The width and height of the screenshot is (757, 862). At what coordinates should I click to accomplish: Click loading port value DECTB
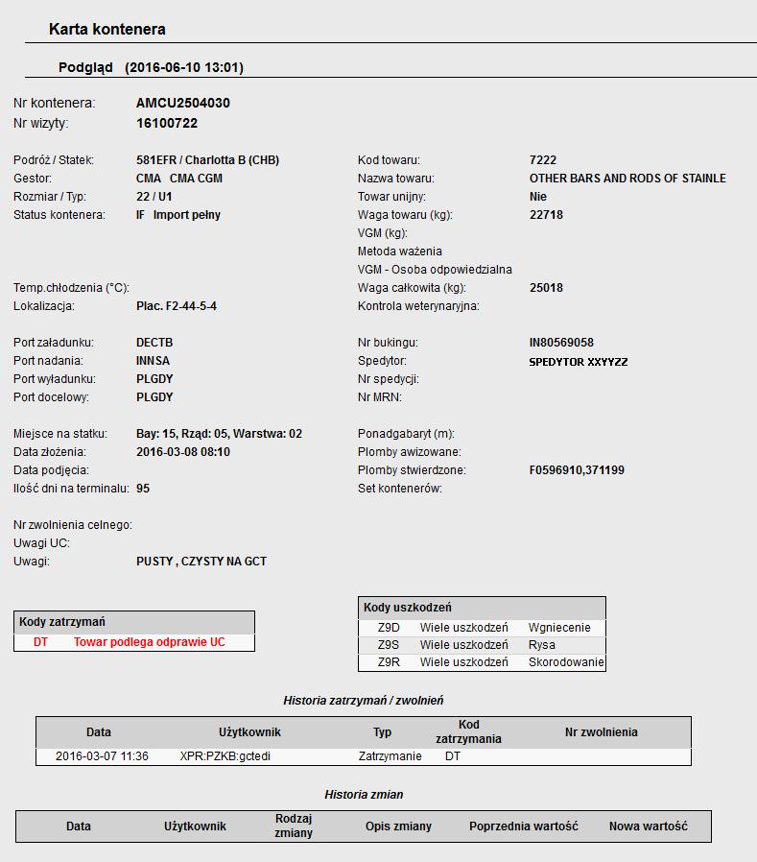point(154,343)
